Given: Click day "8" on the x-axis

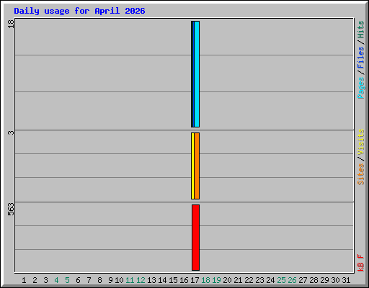Looking at the screenshot, I should pos(99,280).
